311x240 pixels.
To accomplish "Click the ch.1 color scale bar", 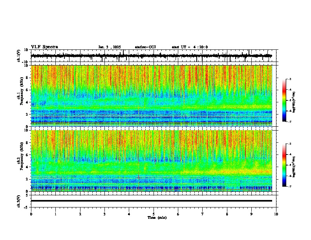I will coord(284,100).
